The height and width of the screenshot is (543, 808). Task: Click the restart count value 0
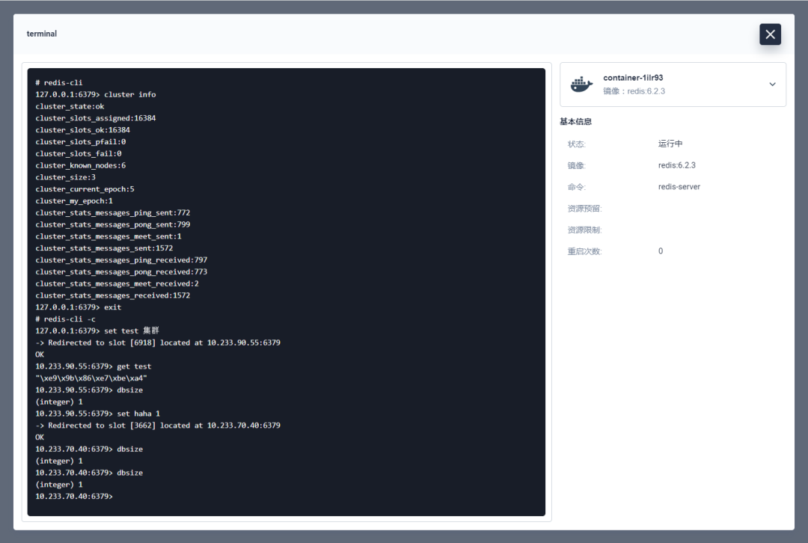pyautogui.click(x=661, y=251)
